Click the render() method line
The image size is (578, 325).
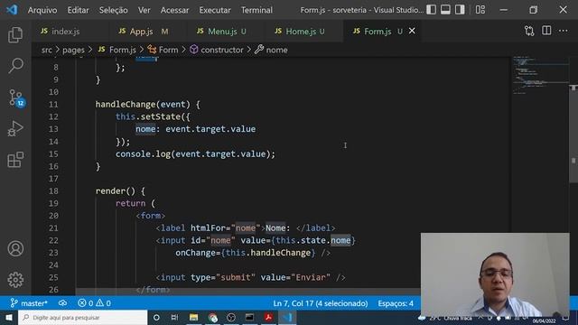pyautogui.click(x=120, y=190)
